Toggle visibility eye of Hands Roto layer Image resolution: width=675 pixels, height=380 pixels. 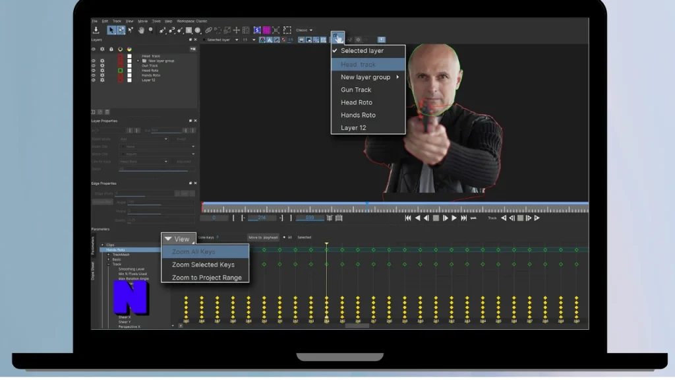pyautogui.click(x=94, y=75)
